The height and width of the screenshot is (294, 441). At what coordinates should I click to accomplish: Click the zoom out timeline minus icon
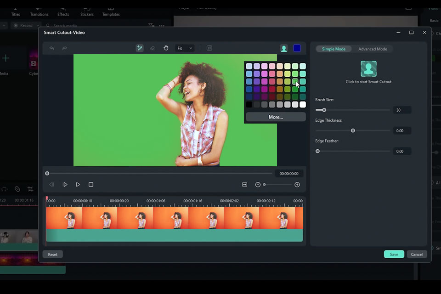click(x=258, y=185)
